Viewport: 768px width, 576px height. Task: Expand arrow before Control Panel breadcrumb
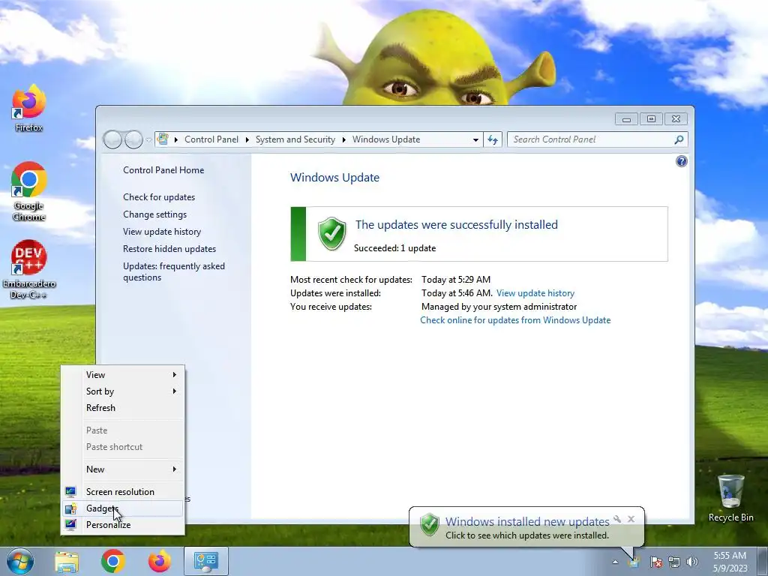tap(175, 139)
